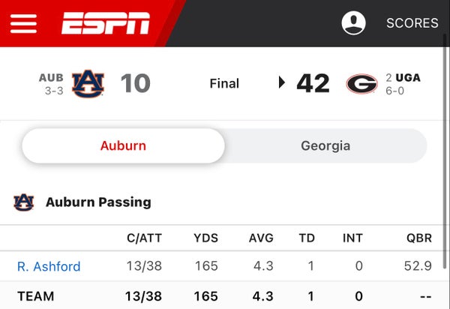The image size is (450, 309).
Task: Open SCORES in the header
Action: (412, 23)
